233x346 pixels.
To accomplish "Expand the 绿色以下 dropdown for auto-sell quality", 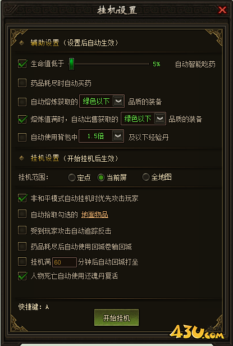I will pyautogui.click(x=160, y=119).
